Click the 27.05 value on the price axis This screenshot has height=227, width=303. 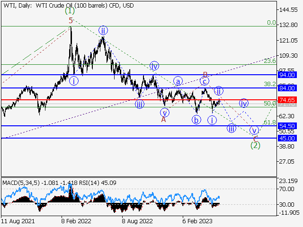287,161
